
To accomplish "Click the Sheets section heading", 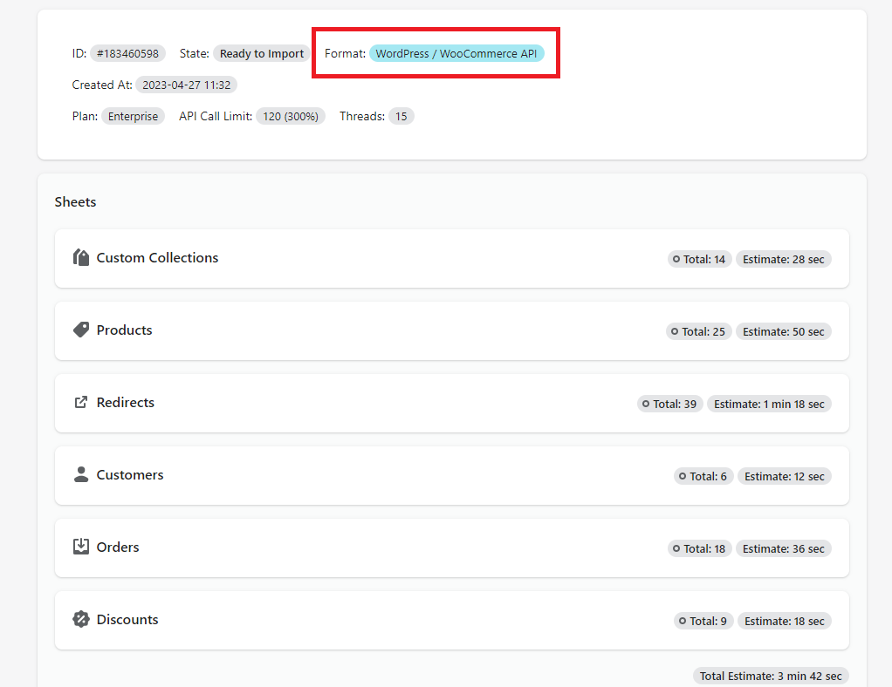I will tap(75, 201).
